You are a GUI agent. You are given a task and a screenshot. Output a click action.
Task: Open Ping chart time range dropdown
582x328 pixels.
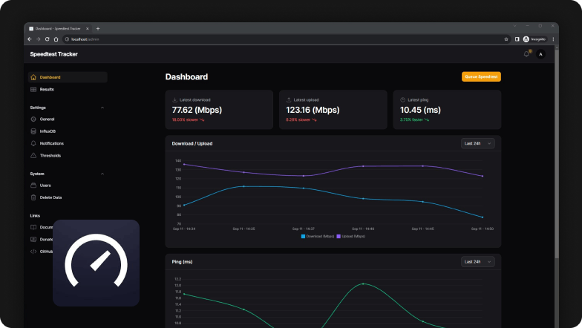(478, 261)
